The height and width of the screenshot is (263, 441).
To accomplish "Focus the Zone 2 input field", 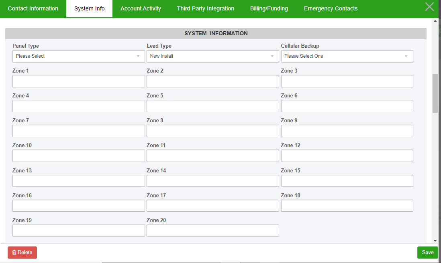I will pyautogui.click(x=212, y=81).
